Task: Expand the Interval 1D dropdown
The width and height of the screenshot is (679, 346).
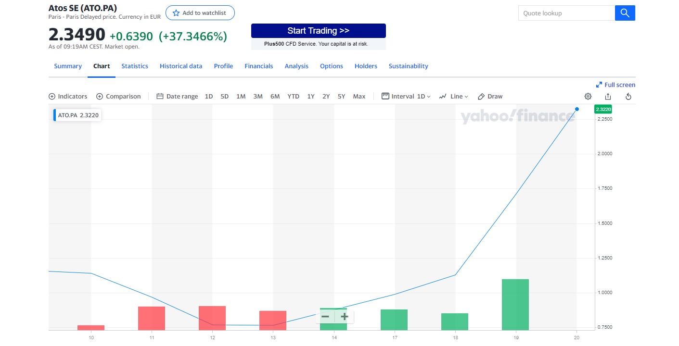Action: coord(406,97)
